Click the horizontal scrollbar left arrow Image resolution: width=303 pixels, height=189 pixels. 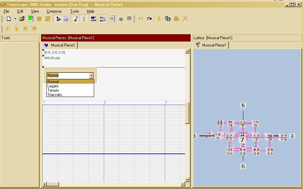tap(44, 184)
